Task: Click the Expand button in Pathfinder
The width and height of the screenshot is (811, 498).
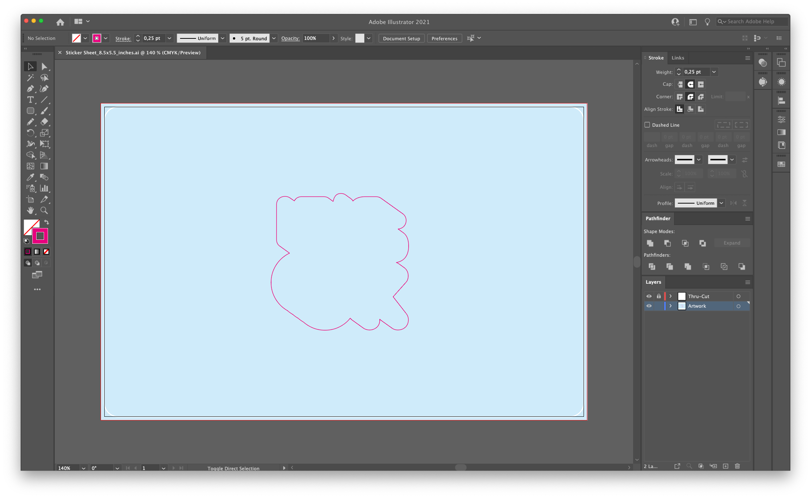Action: pos(731,243)
